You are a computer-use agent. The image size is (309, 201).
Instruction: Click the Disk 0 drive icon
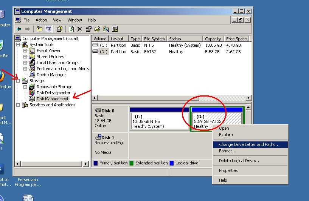[x=98, y=110]
